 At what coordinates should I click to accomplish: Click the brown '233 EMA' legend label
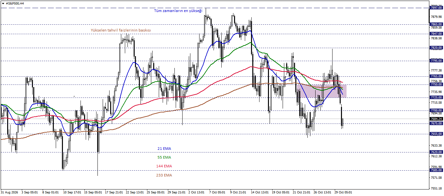pyautogui.click(x=164, y=175)
